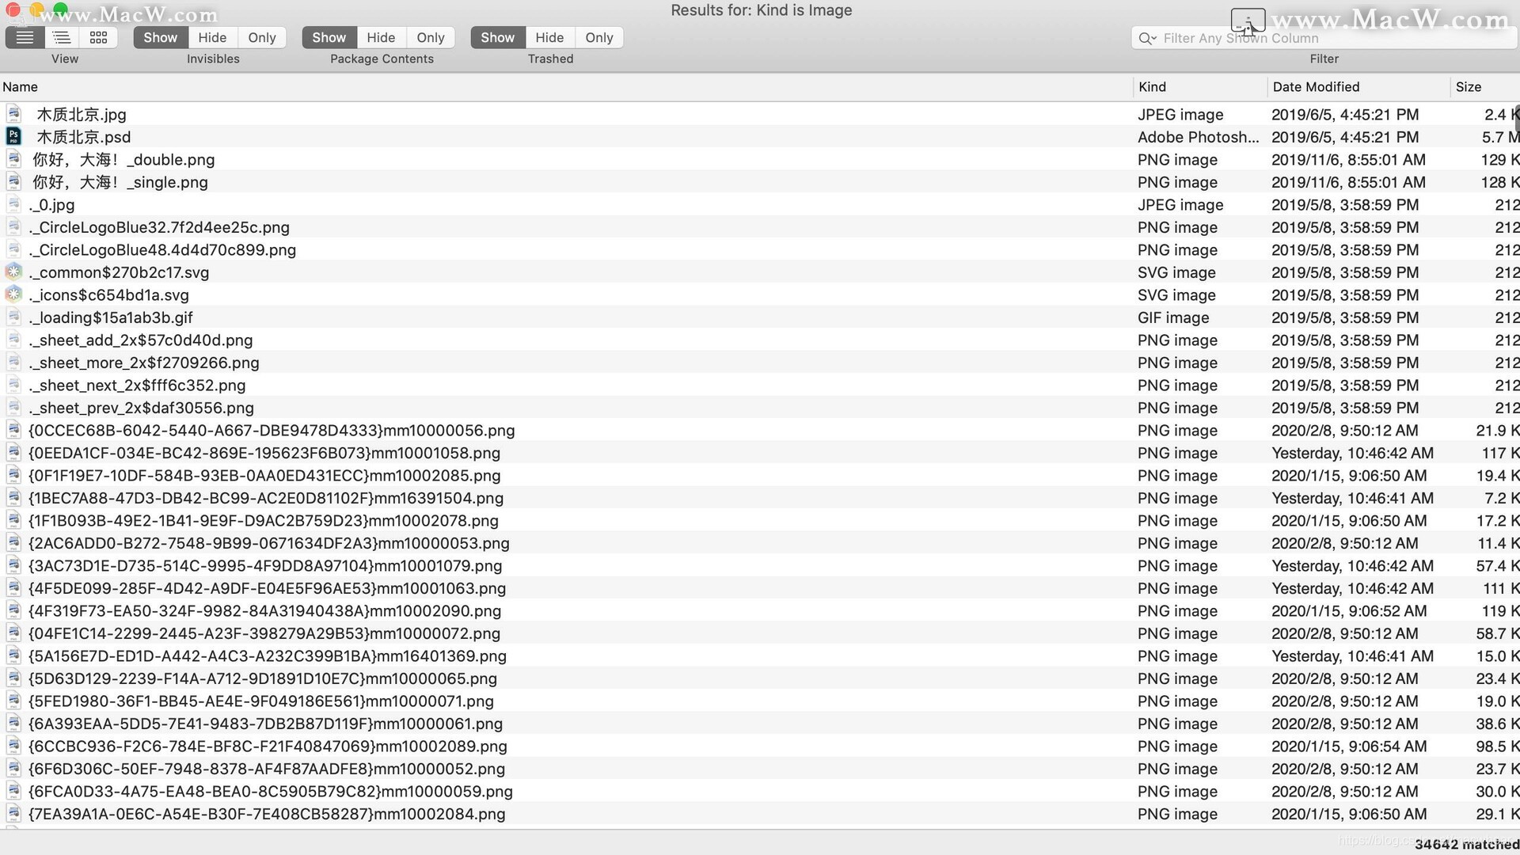Click the Photoshop icon of 木质北京.psd
This screenshot has height=855, width=1520.
[x=13, y=137]
